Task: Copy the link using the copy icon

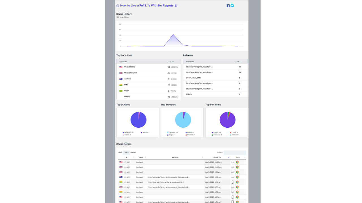Action: coord(176,6)
